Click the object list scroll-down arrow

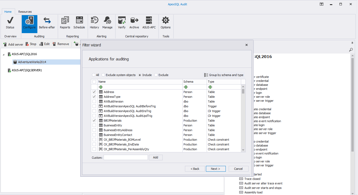(x=243, y=150)
